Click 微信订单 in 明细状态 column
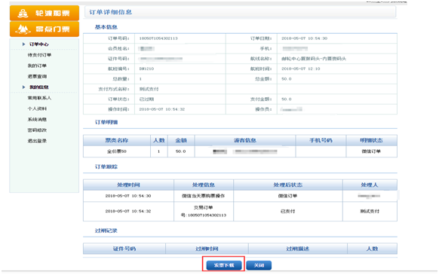439x275 pixels. (x=371, y=151)
